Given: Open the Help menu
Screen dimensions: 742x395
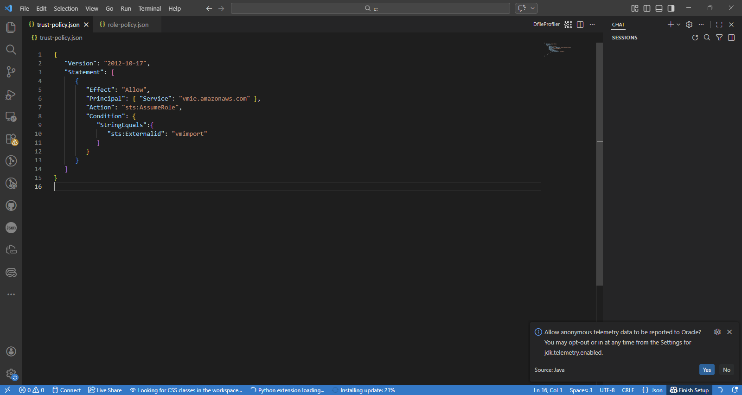Looking at the screenshot, I should (174, 8).
